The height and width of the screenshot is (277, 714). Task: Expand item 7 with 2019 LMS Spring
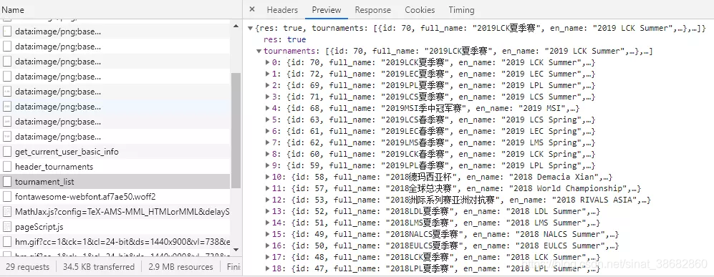pyautogui.click(x=267, y=142)
